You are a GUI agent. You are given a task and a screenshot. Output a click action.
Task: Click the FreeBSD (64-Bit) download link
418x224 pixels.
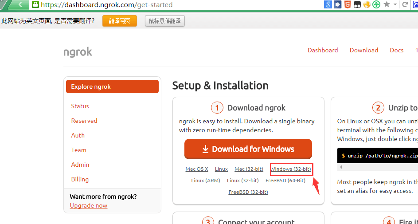click(285, 181)
